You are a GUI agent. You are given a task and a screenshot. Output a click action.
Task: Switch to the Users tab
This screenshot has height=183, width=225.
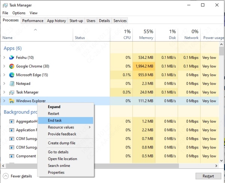91,21
